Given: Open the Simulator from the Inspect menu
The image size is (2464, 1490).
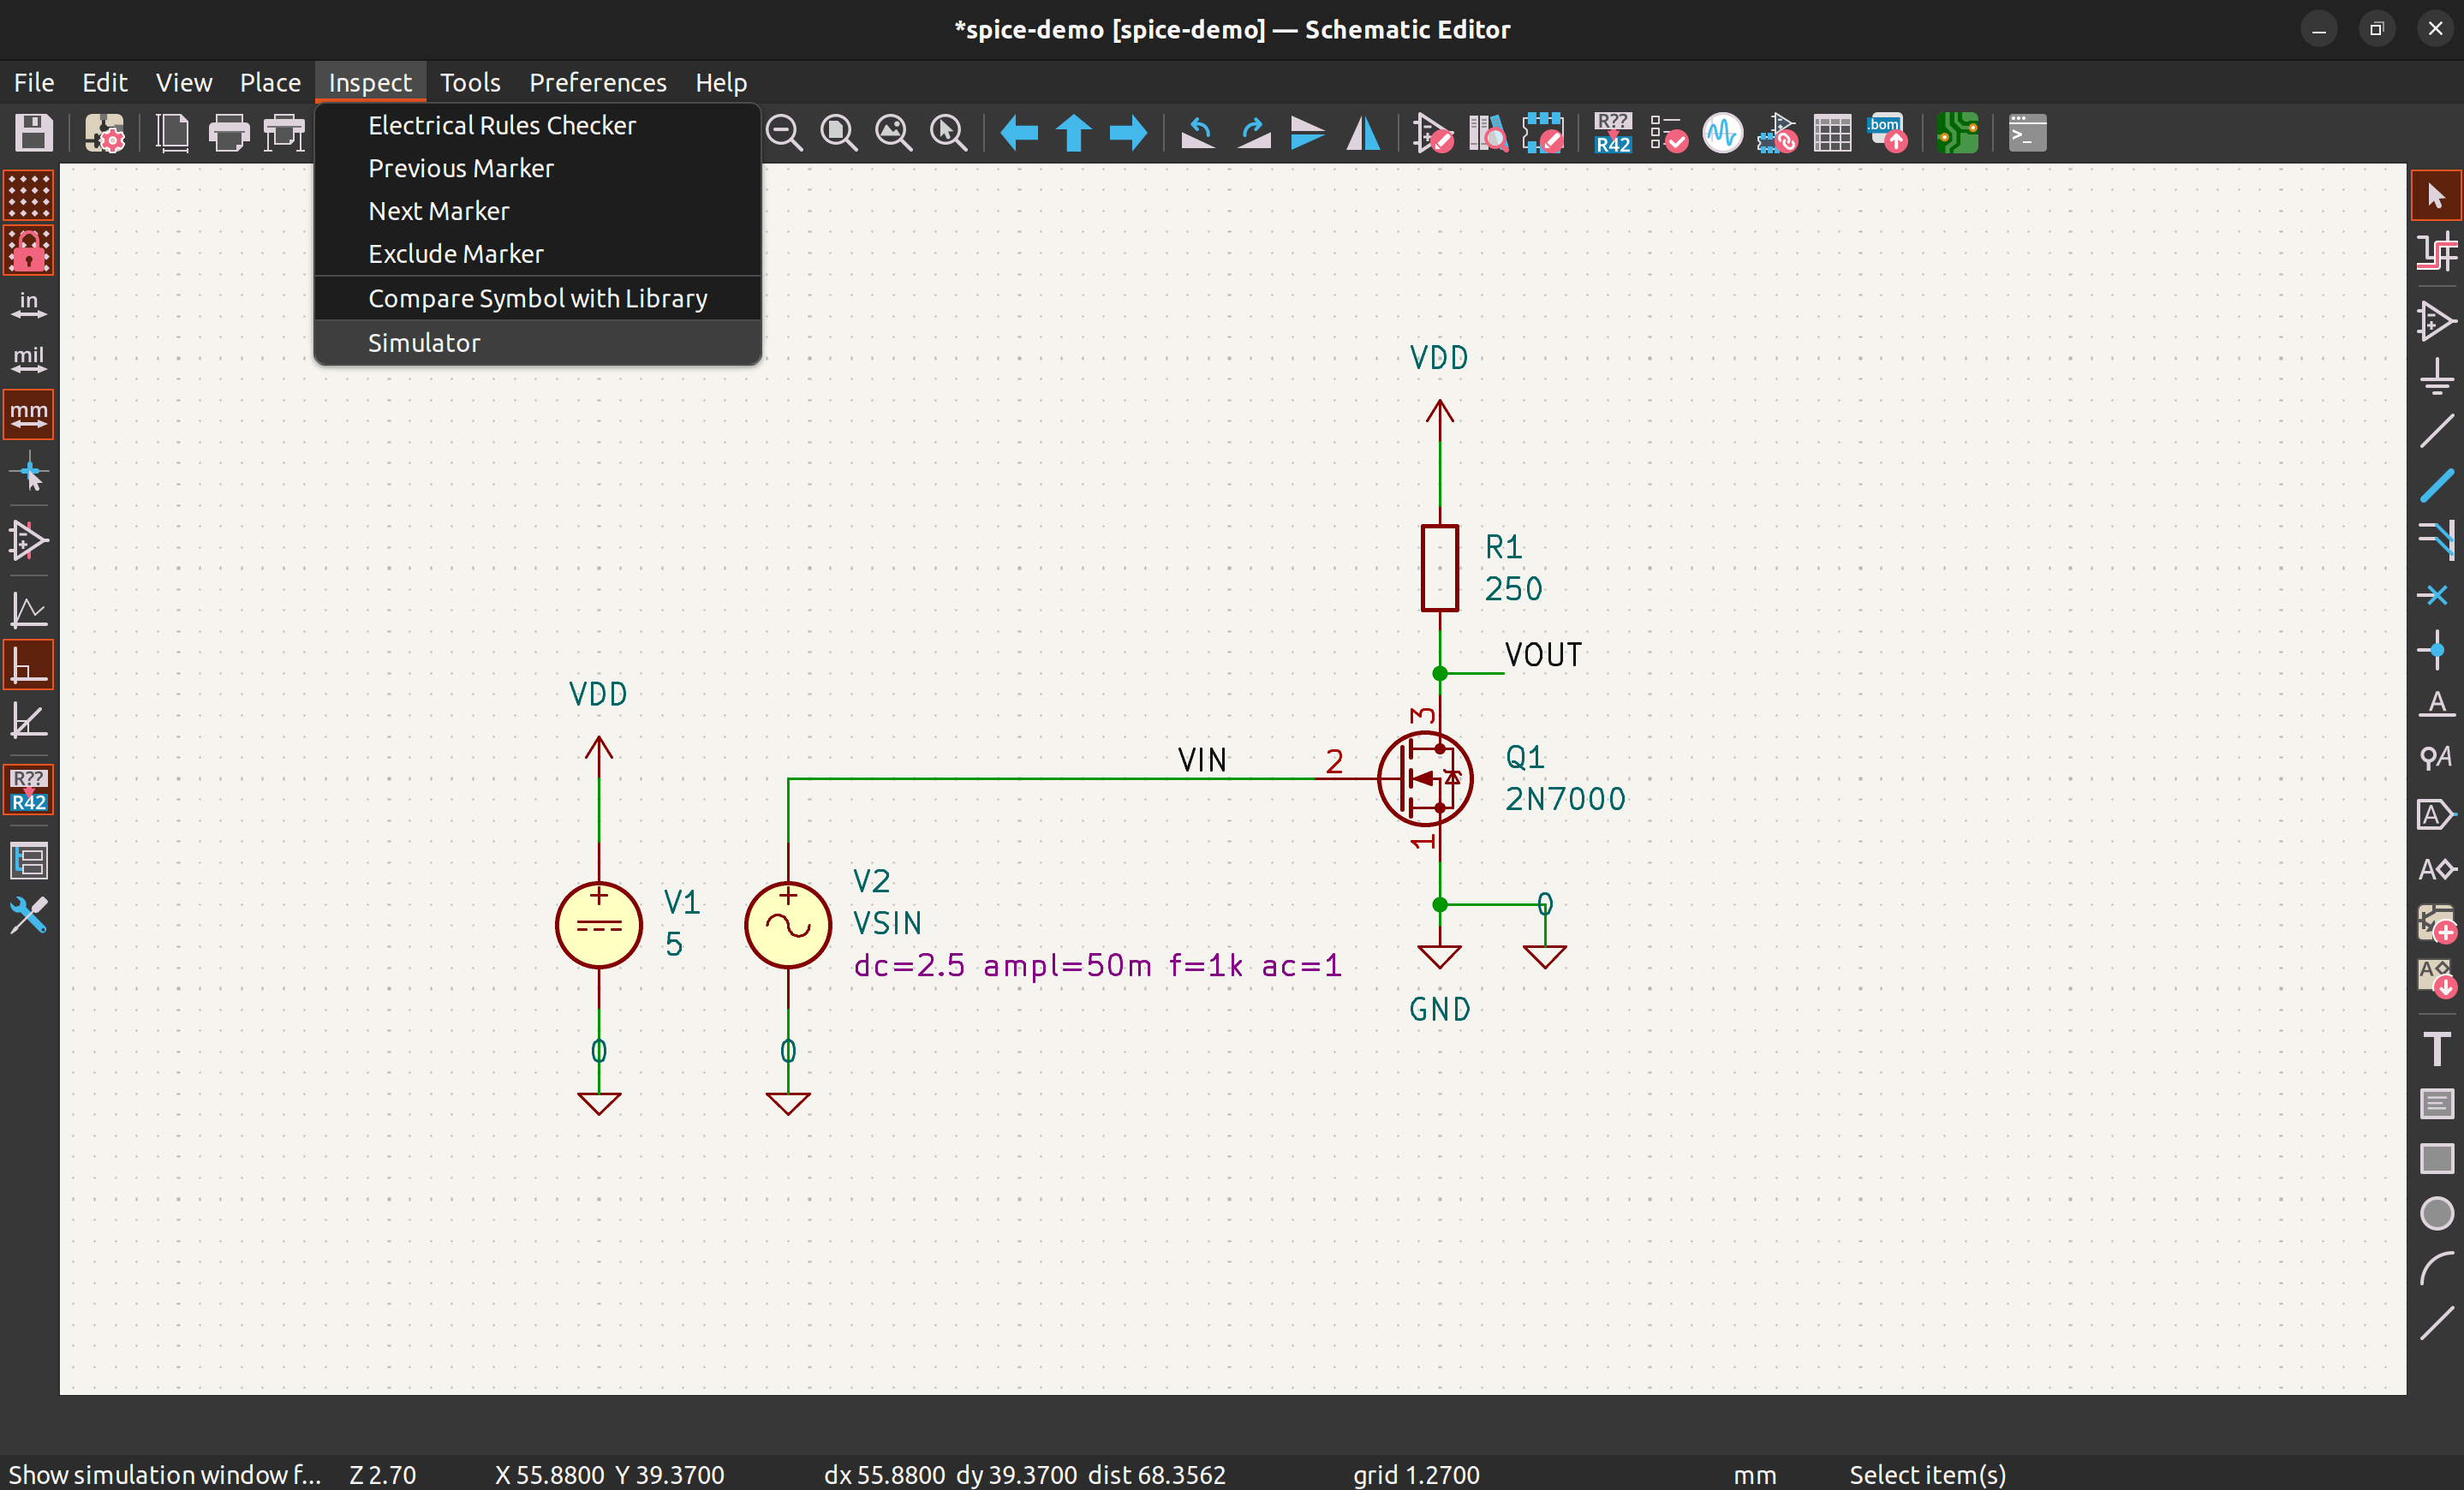Looking at the screenshot, I should coord(423,342).
